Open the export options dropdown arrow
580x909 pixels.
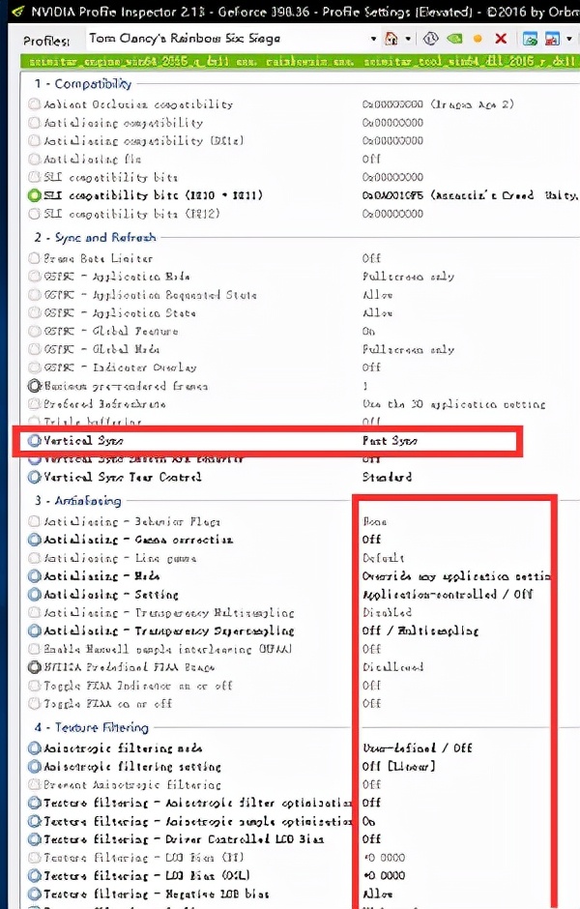(568, 37)
